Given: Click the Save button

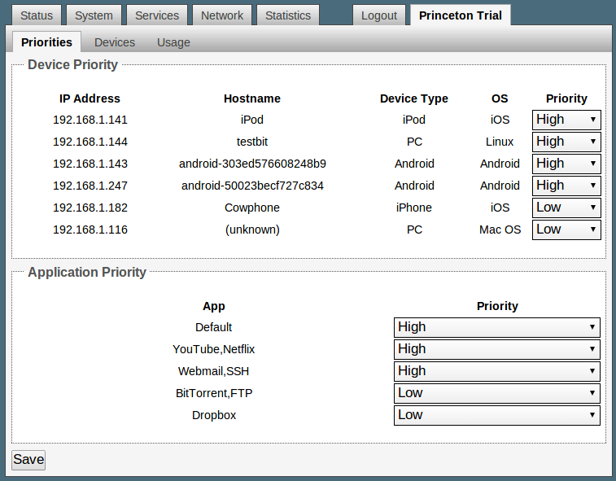Looking at the screenshot, I should coord(28,460).
